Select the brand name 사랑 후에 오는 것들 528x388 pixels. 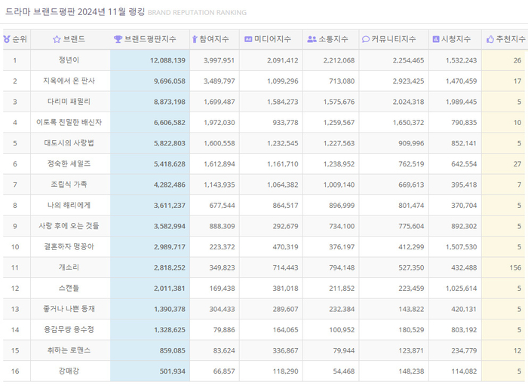pos(69,226)
